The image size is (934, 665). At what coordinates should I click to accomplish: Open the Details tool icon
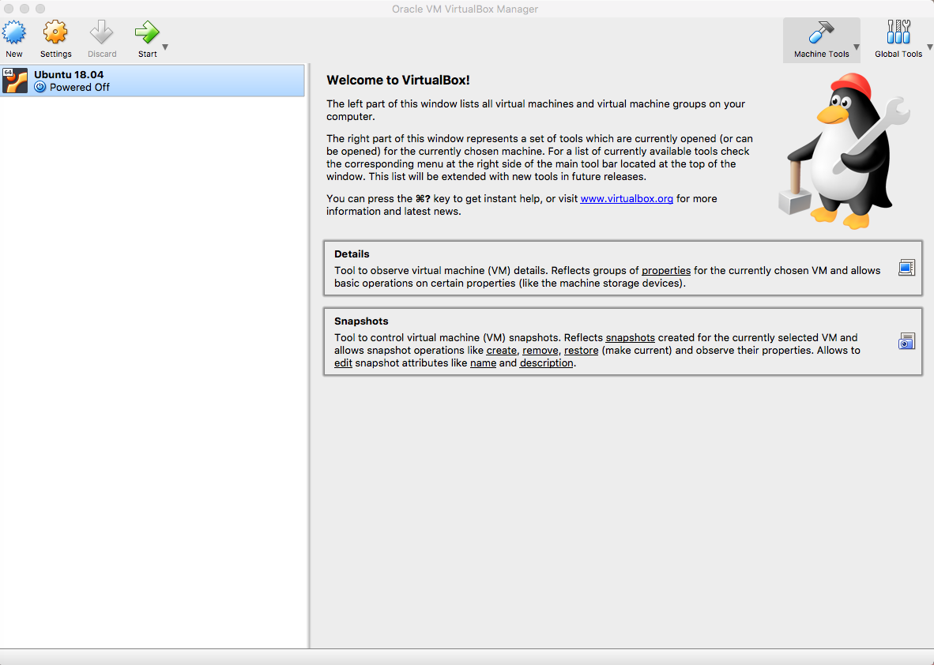[x=906, y=268]
